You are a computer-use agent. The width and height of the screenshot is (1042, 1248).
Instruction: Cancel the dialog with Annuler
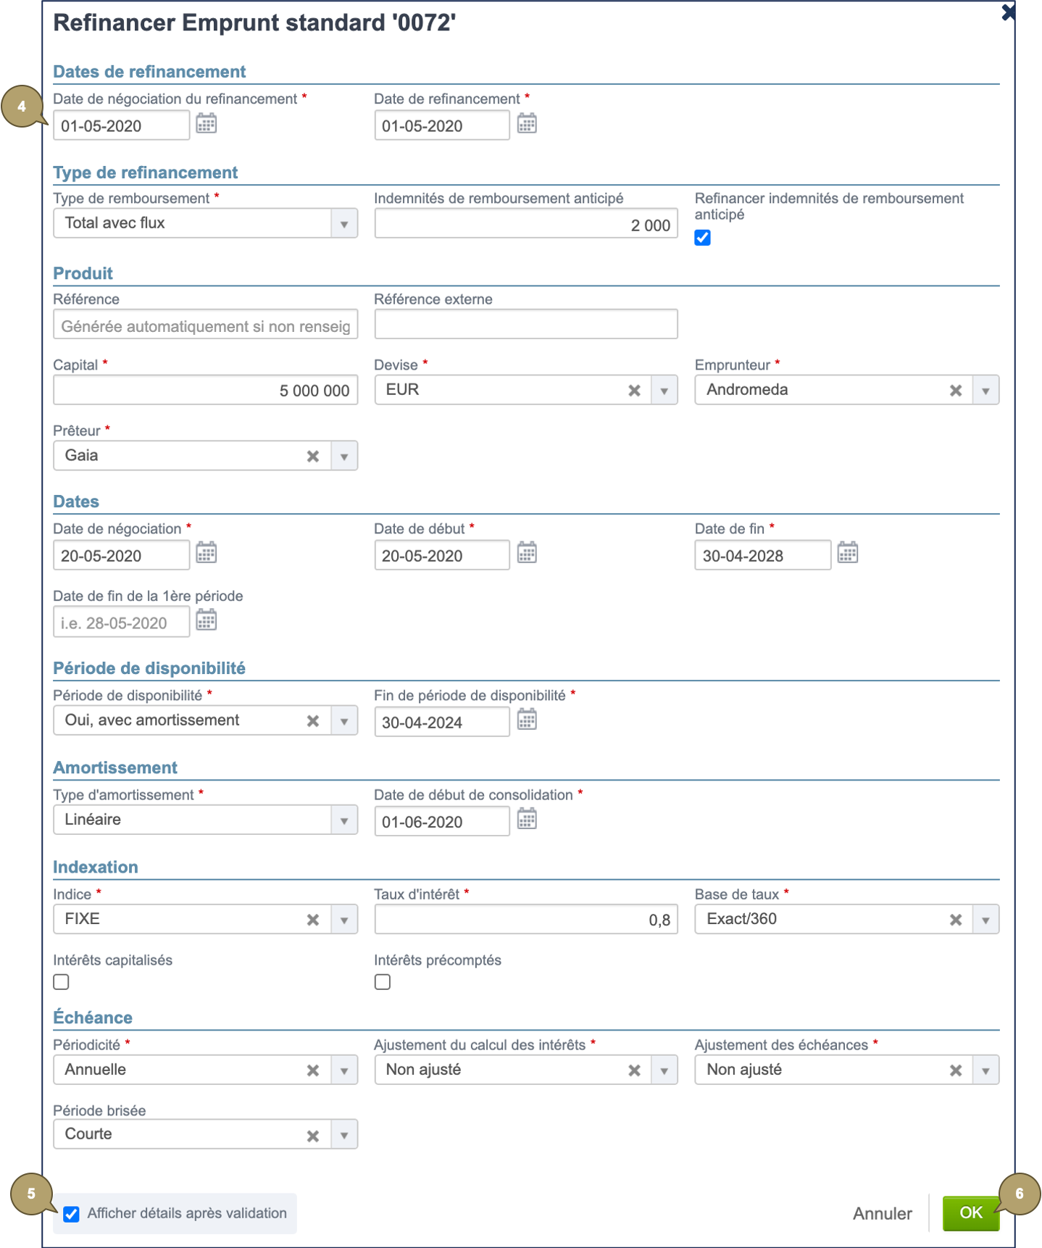(x=882, y=1214)
